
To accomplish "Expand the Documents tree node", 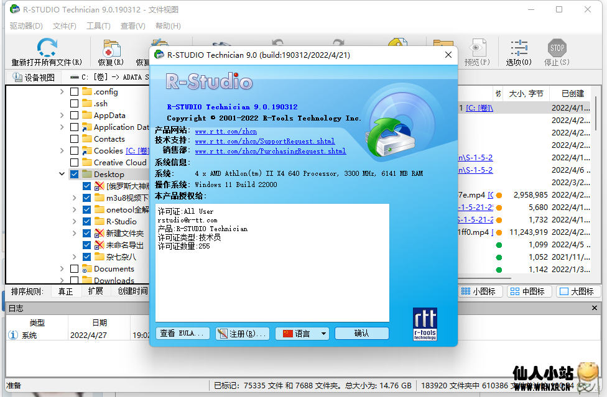I will pos(62,268).
